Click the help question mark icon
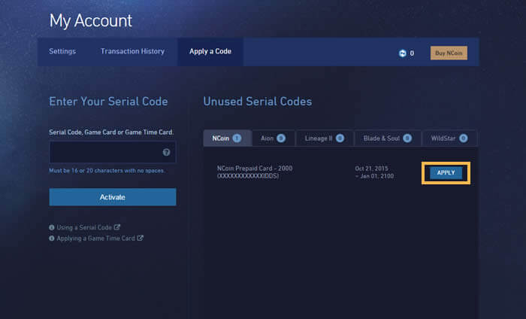 pyautogui.click(x=166, y=152)
